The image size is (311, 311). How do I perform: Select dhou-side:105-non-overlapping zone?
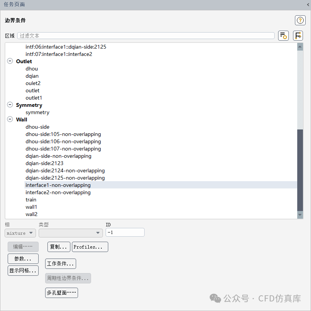[63, 134]
